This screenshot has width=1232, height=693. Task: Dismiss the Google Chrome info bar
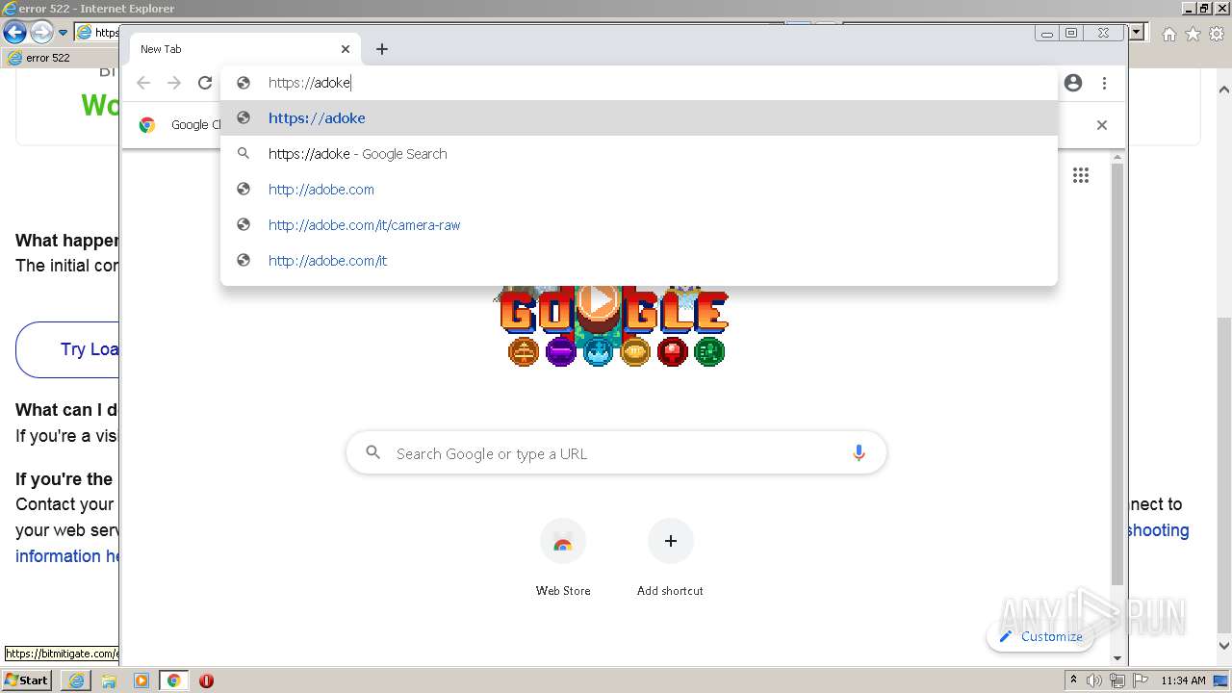(x=1102, y=125)
